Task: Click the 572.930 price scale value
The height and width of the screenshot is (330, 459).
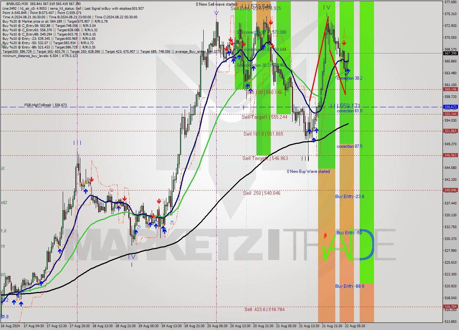Action: tap(450, 26)
